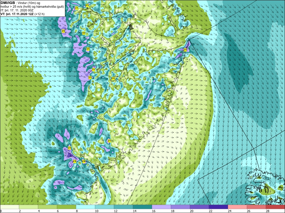Click the "Vindur (10m) og" title text

click(29, 3)
